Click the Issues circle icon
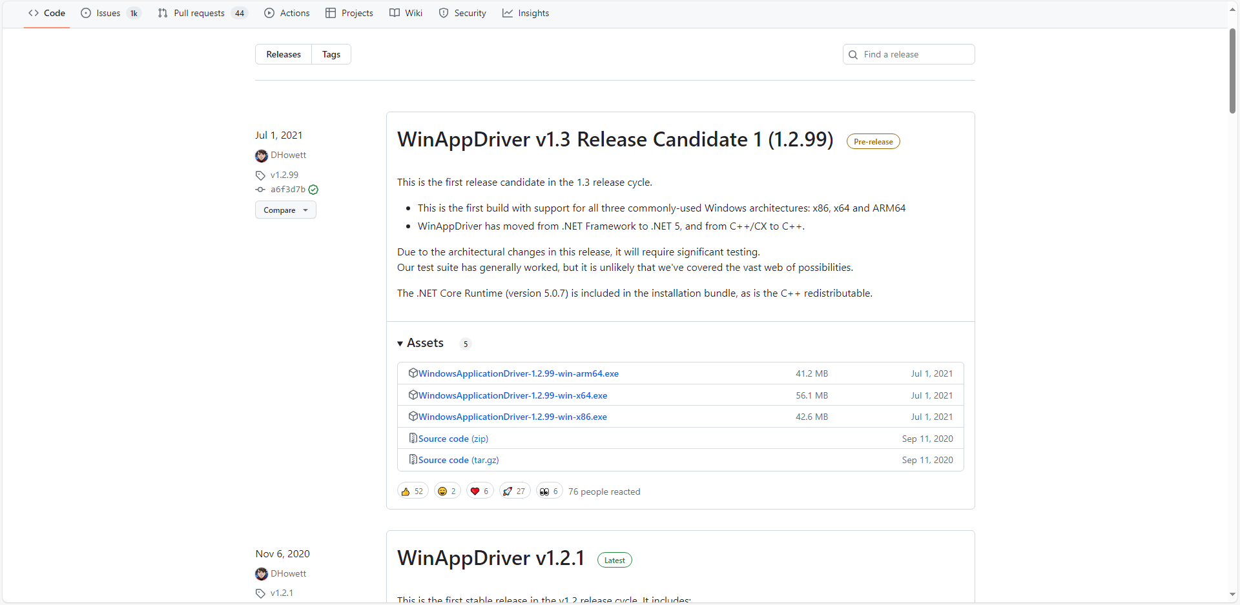Viewport: 1240px width, 605px height. 86,13
